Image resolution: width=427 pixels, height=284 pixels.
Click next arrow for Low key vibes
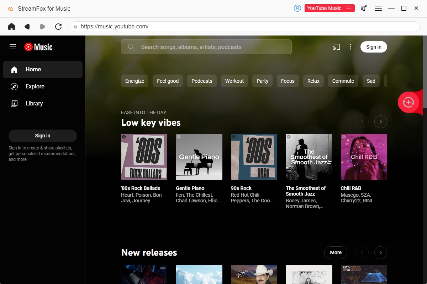coord(381,122)
